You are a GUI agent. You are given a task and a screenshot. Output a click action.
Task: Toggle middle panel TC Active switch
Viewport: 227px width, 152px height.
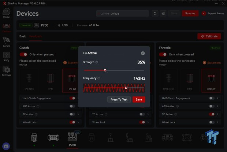coord(142,114)
